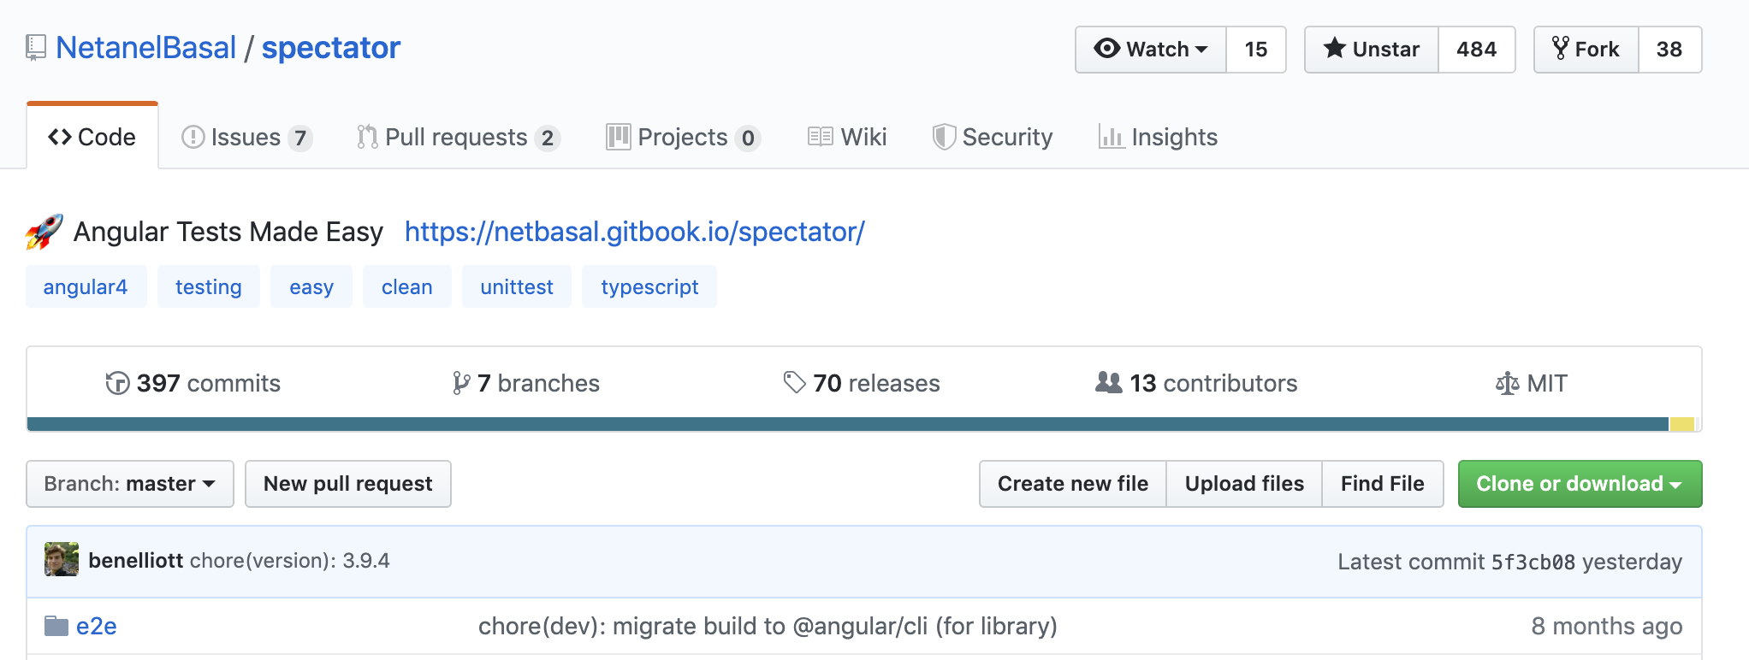1749x660 pixels.
Task: View the 38 forks count
Action: [x=1669, y=50]
